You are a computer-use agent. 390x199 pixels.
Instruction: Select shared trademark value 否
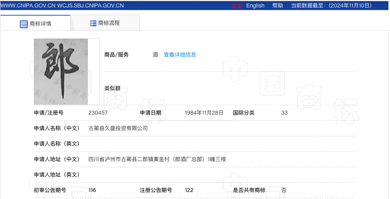pos(284,190)
